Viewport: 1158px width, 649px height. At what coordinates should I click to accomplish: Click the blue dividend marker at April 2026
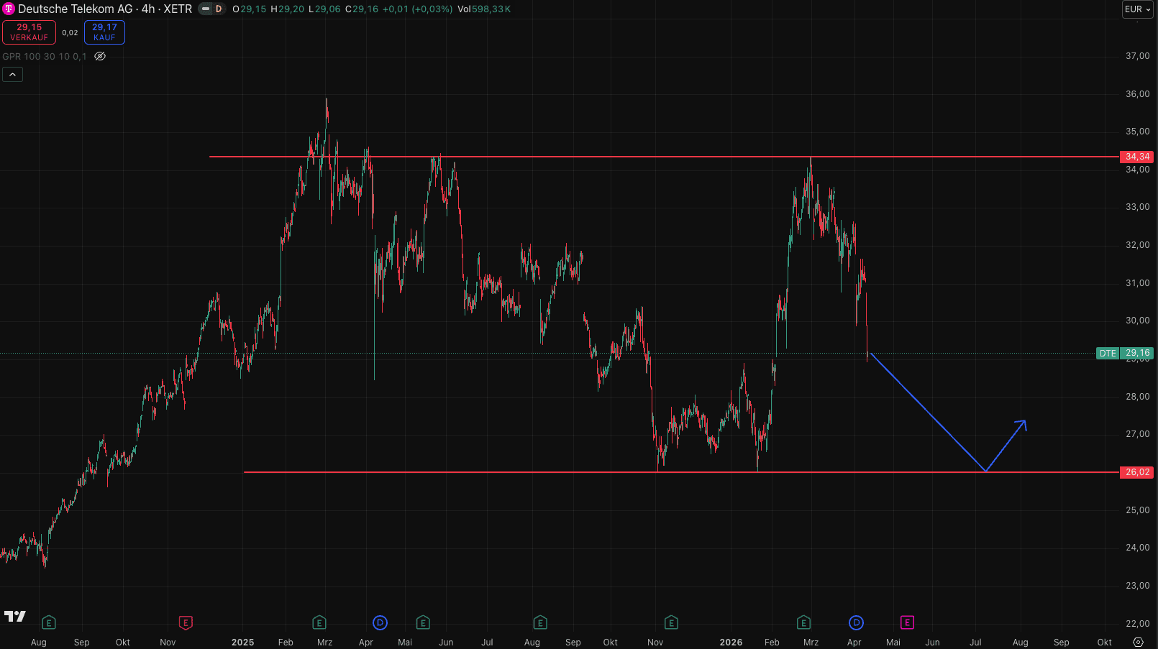pos(856,622)
